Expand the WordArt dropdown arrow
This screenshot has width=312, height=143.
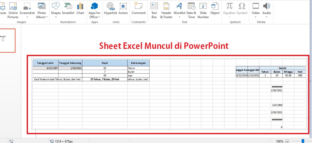(x=179, y=17)
